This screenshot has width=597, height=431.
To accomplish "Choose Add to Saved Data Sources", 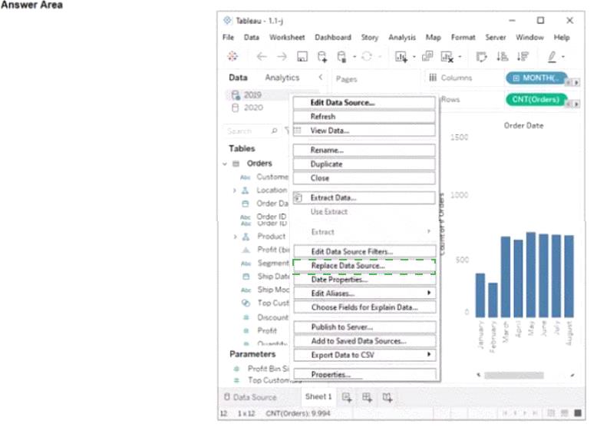I will pyautogui.click(x=364, y=341).
